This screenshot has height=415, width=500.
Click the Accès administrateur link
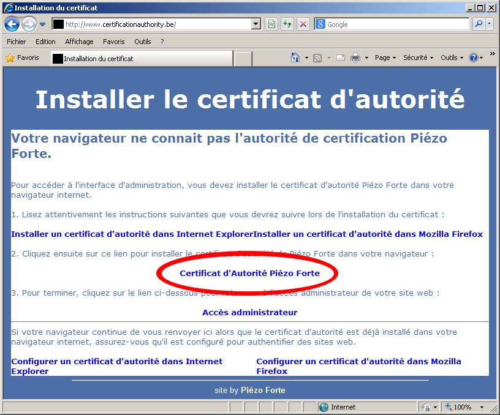[249, 312]
